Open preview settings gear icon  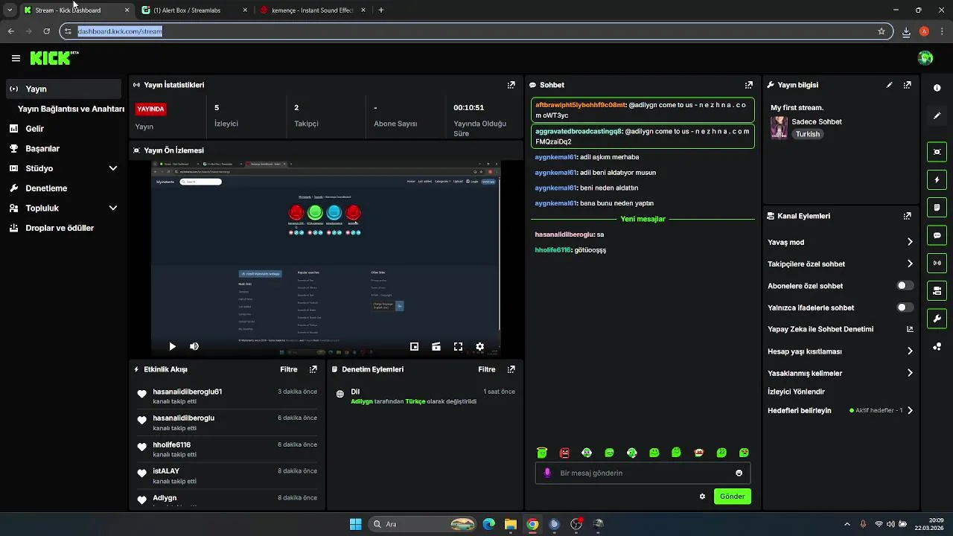pos(479,346)
